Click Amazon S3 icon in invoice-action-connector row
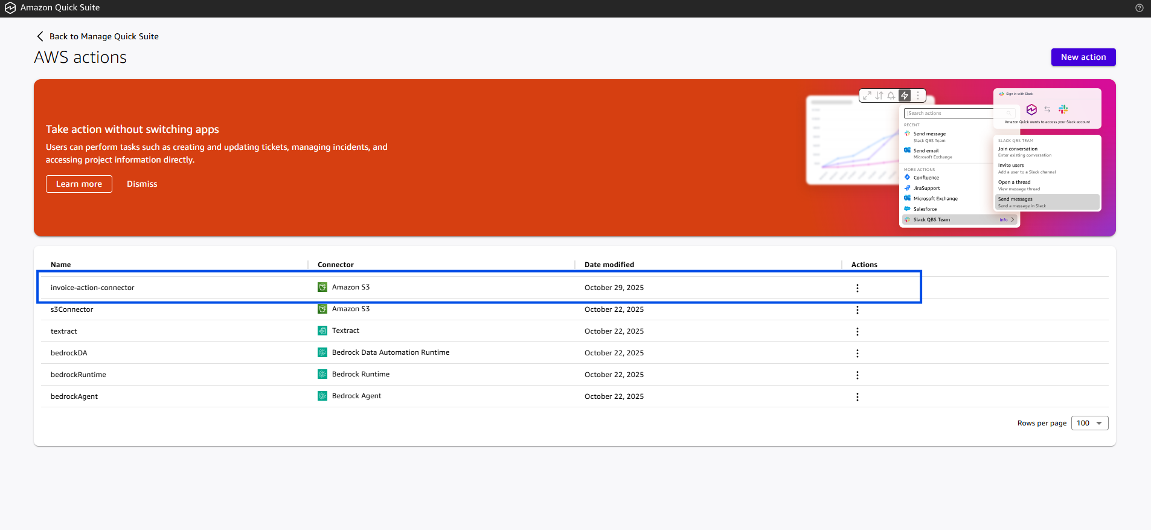 322,287
